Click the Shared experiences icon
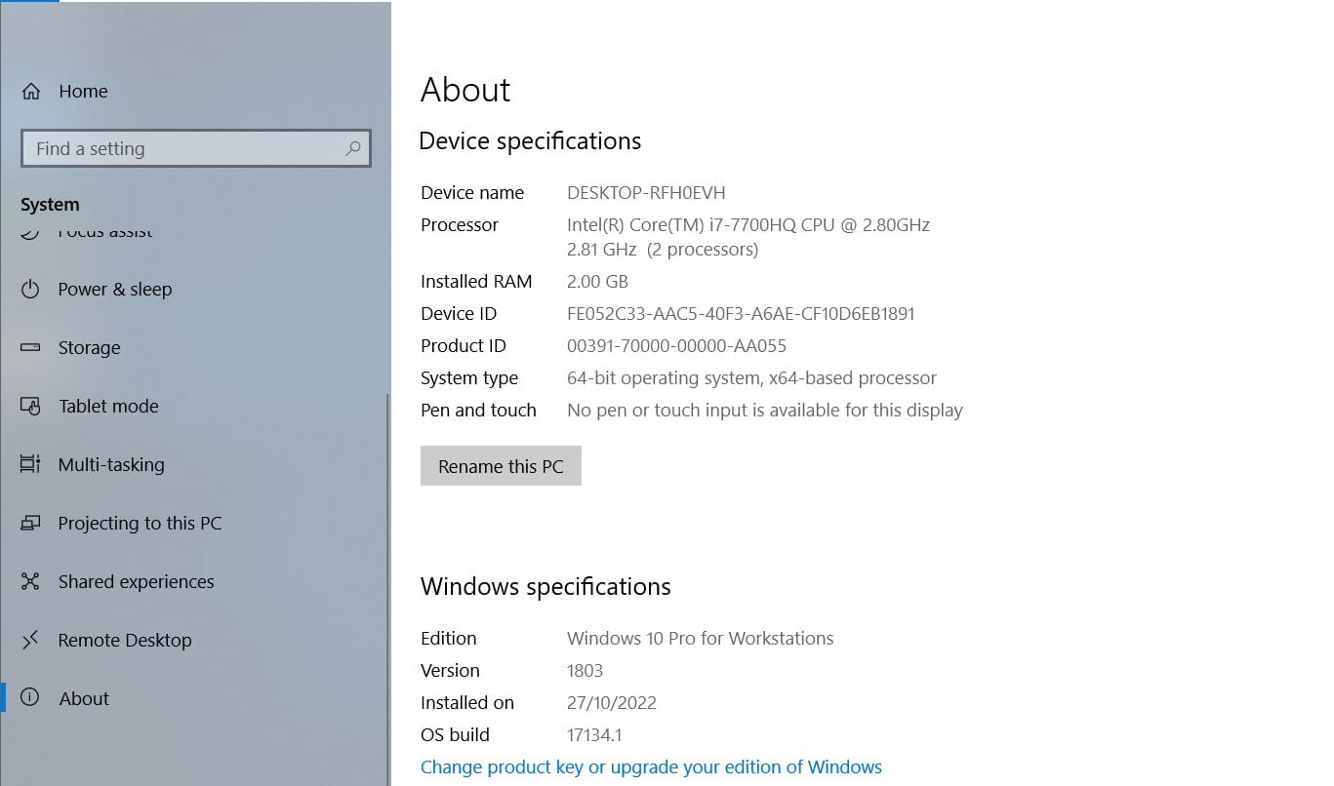The height and width of the screenshot is (786, 1334). pyautogui.click(x=30, y=581)
